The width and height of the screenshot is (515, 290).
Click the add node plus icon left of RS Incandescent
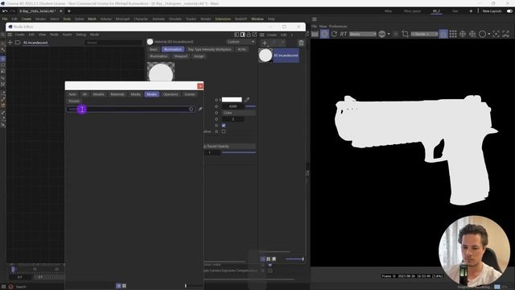pyautogui.click(x=10, y=43)
